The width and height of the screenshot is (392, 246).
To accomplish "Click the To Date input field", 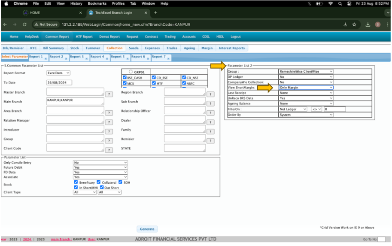I will (59, 82).
